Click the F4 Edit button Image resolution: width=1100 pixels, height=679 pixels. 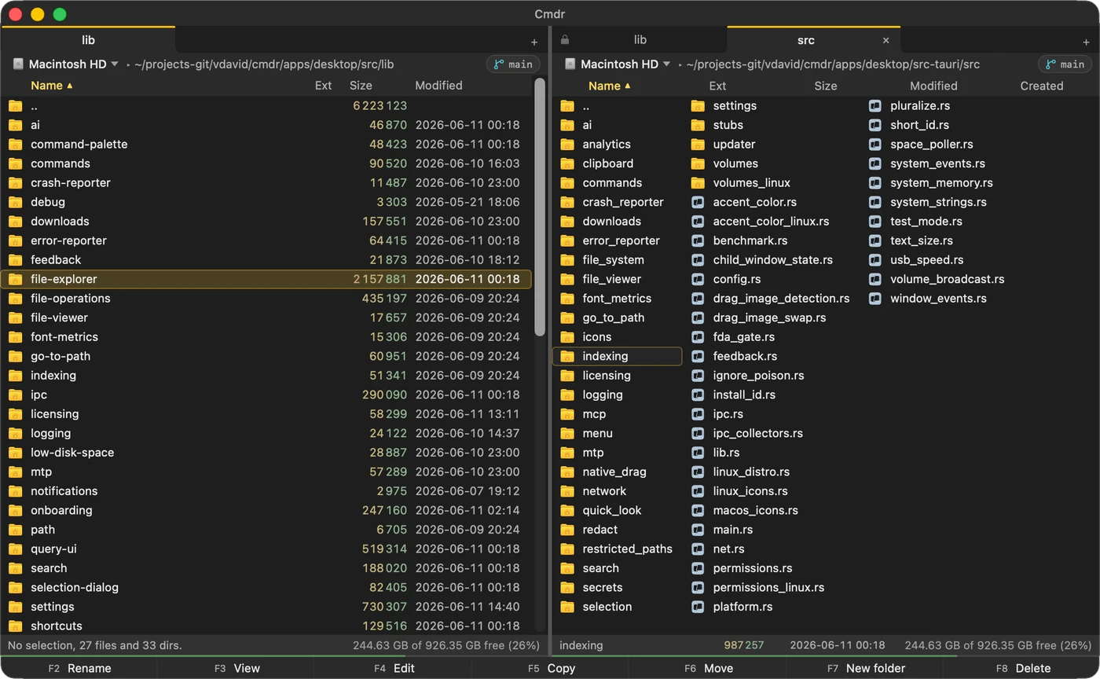pyautogui.click(x=394, y=668)
